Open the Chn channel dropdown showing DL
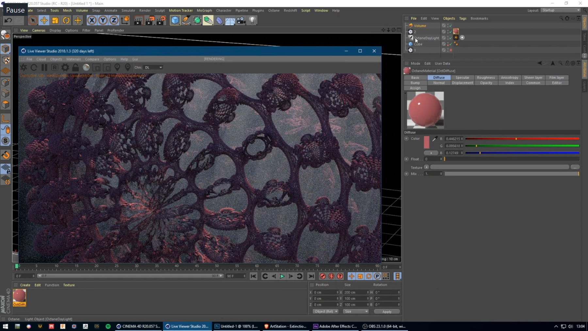 click(x=154, y=67)
